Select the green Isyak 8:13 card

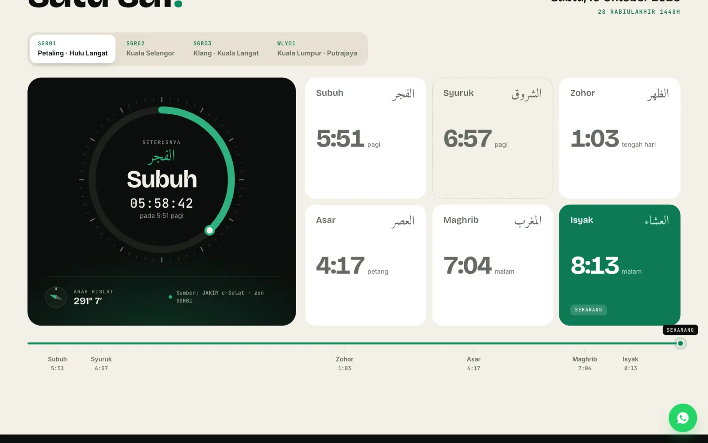pos(619,265)
